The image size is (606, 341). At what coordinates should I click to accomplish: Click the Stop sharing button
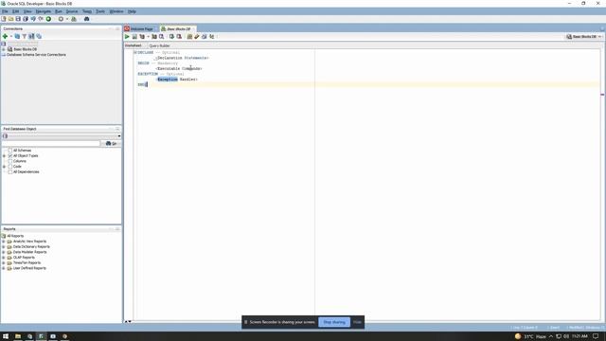(334, 322)
